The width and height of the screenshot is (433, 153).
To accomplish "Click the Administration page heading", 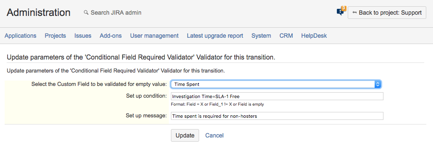I will pyautogui.click(x=38, y=13).
